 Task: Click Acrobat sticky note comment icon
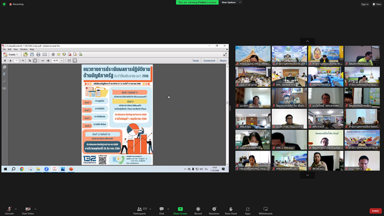pos(58,54)
